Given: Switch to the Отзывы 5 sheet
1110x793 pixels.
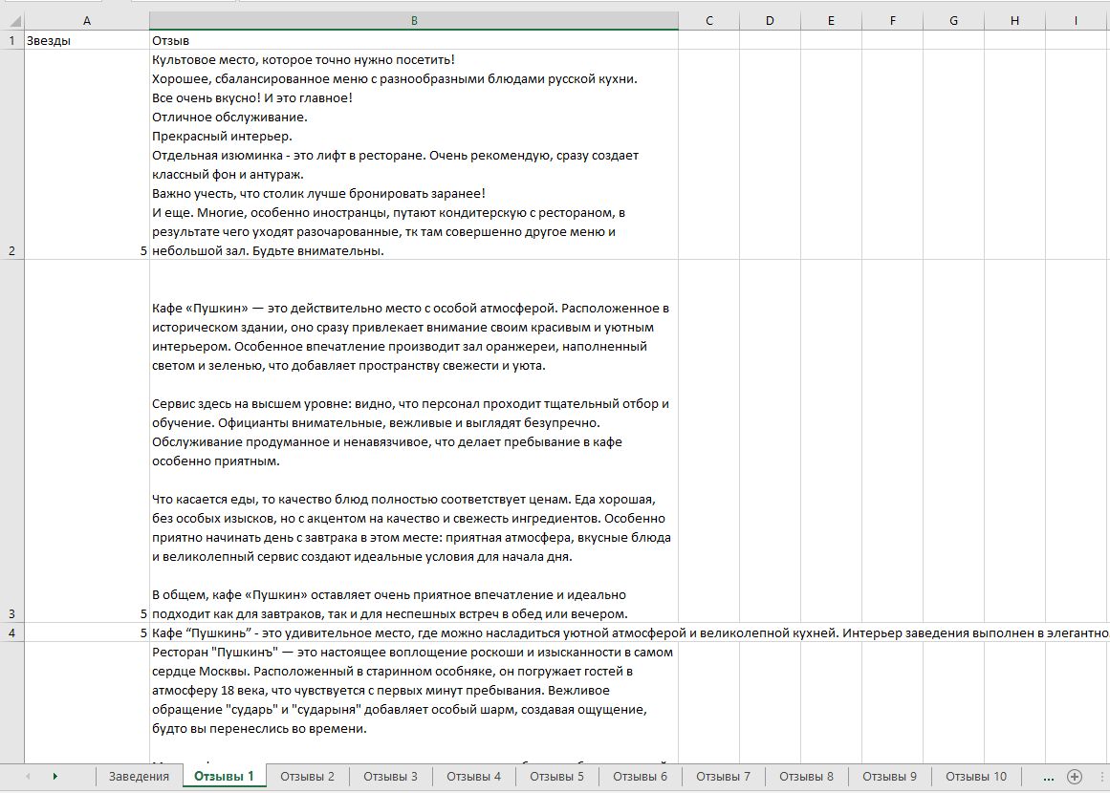Looking at the screenshot, I should (556, 776).
